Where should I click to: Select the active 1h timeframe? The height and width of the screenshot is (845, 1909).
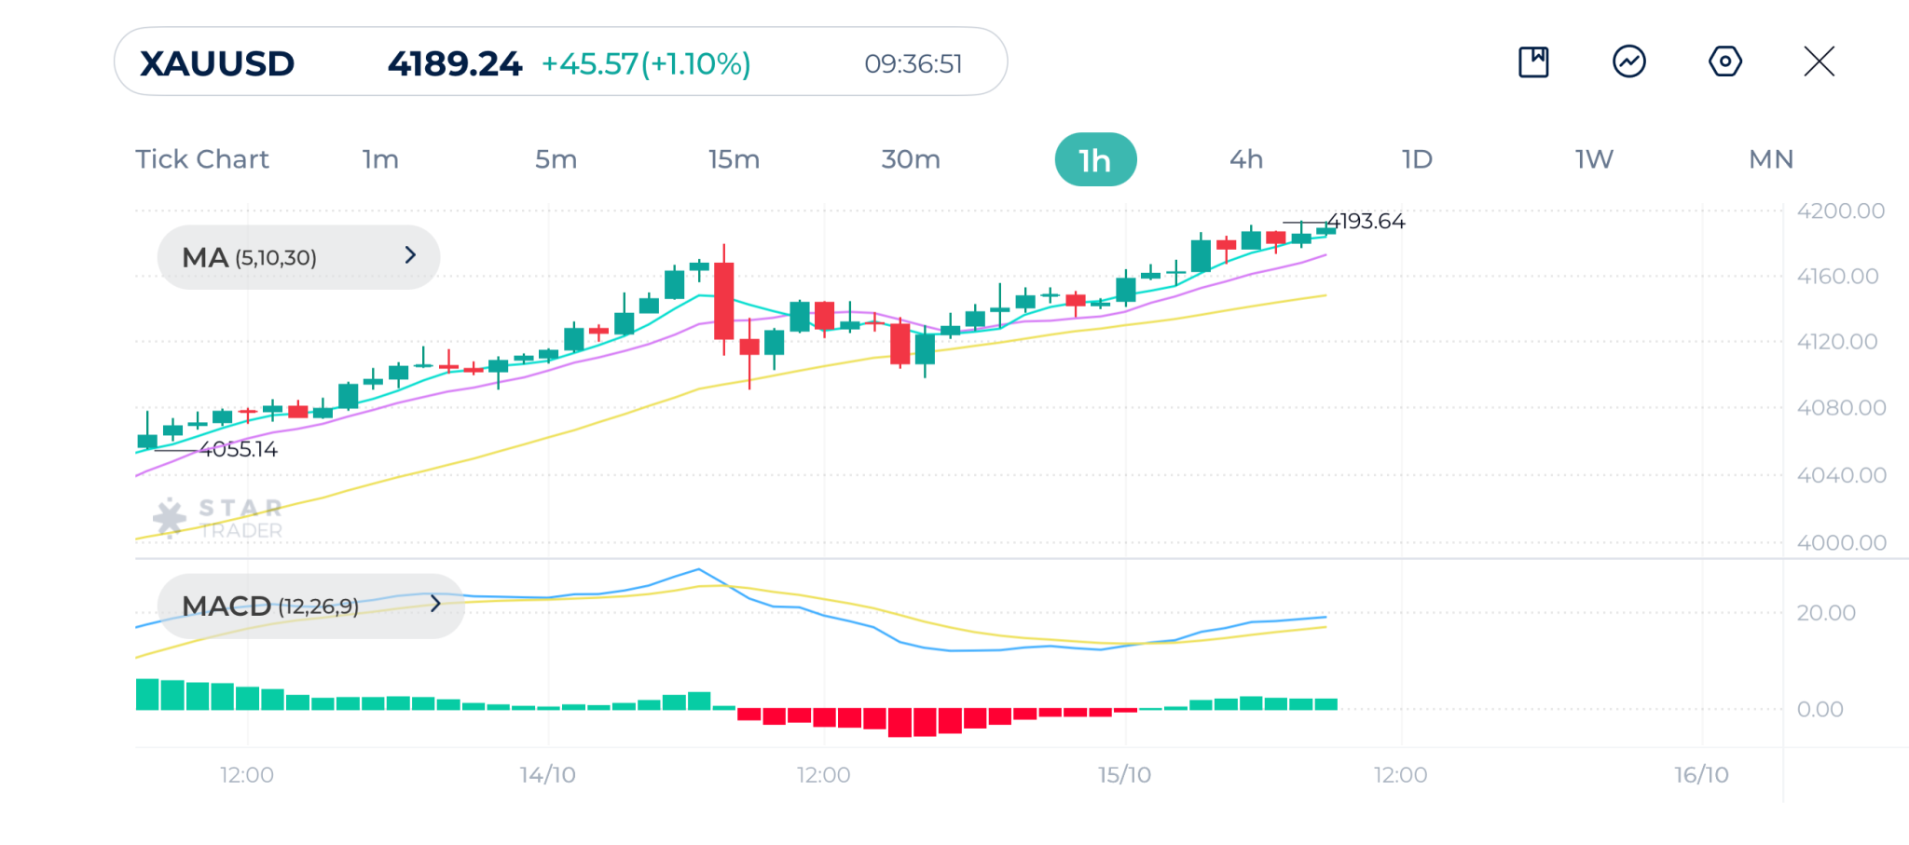[x=1095, y=160]
